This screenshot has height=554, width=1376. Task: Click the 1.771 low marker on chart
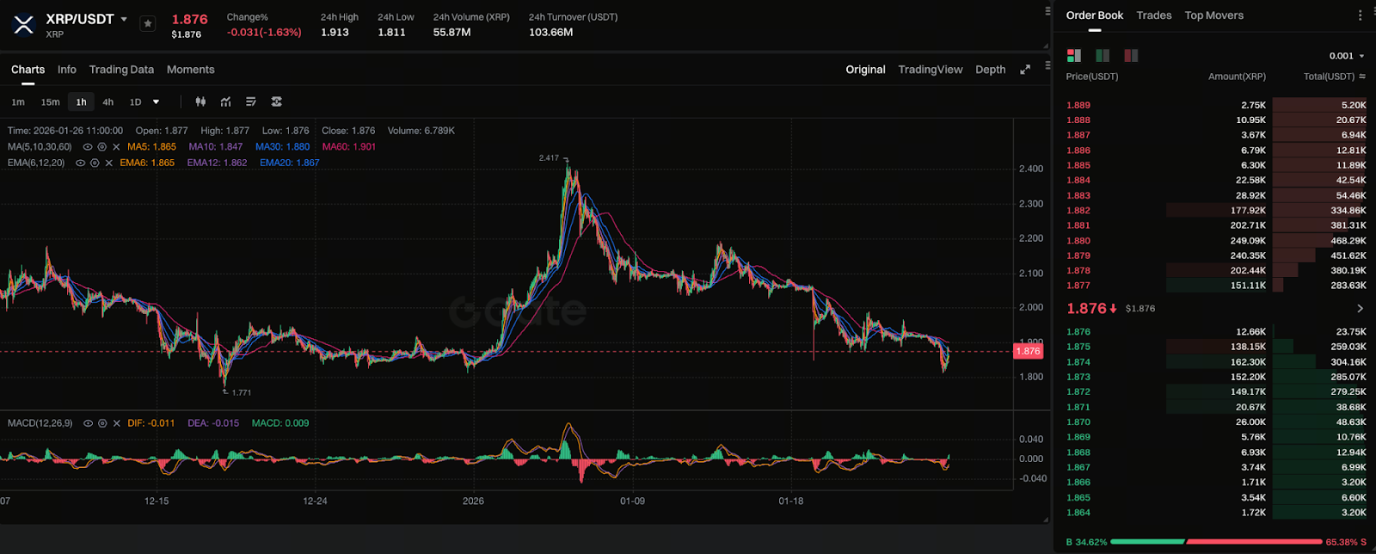242,392
